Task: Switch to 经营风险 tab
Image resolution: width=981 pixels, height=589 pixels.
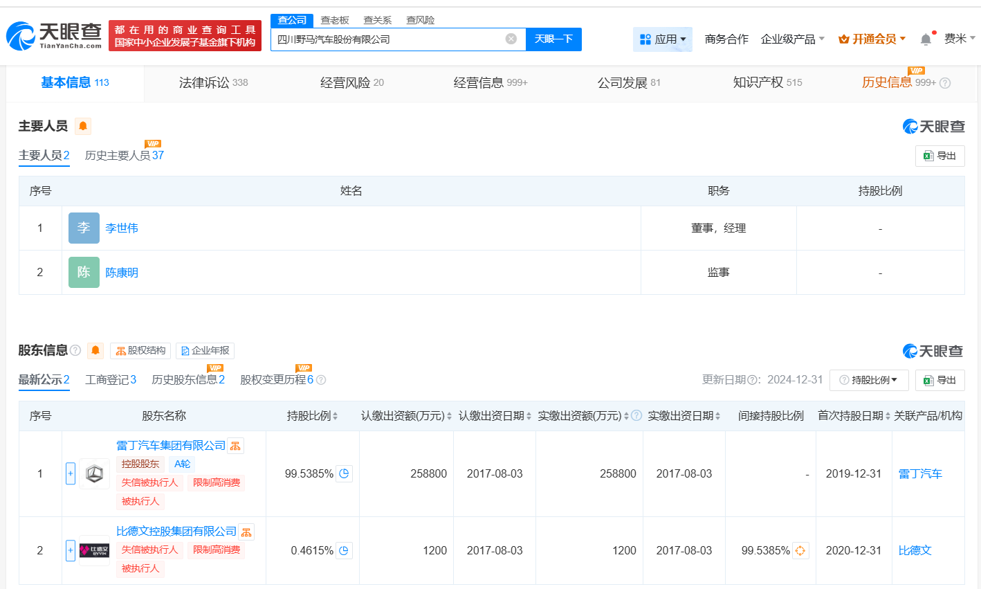Action: click(x=351, y=83)
